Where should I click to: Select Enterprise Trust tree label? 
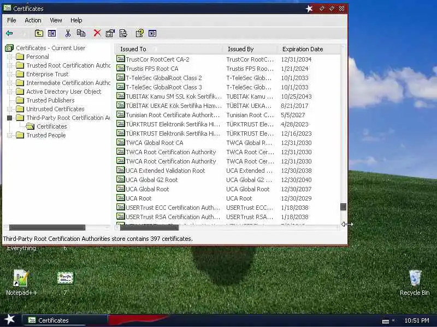point(47,74)
